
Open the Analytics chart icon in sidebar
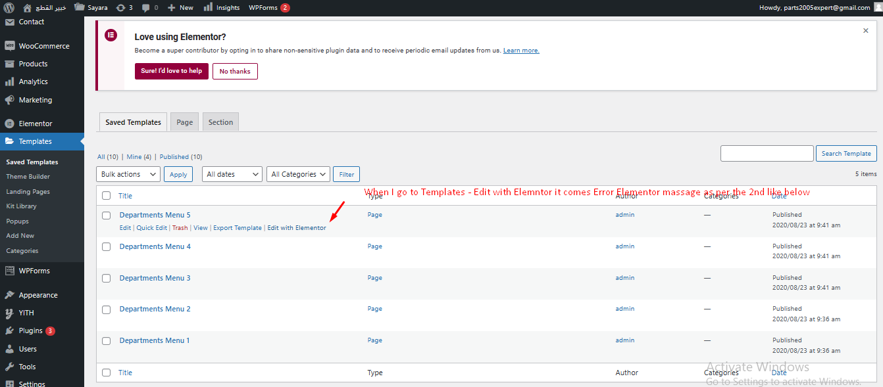pyautogui.click(x=9, y=81)
